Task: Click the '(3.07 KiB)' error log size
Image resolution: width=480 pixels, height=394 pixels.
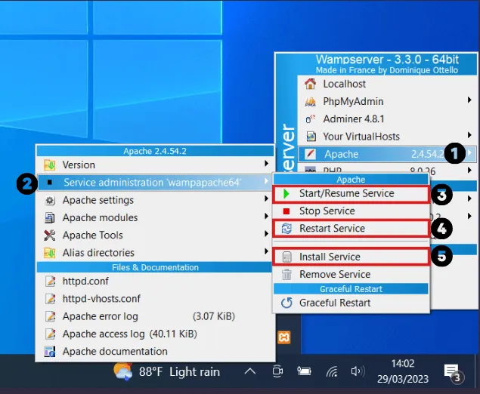Action: coord(214,316)
